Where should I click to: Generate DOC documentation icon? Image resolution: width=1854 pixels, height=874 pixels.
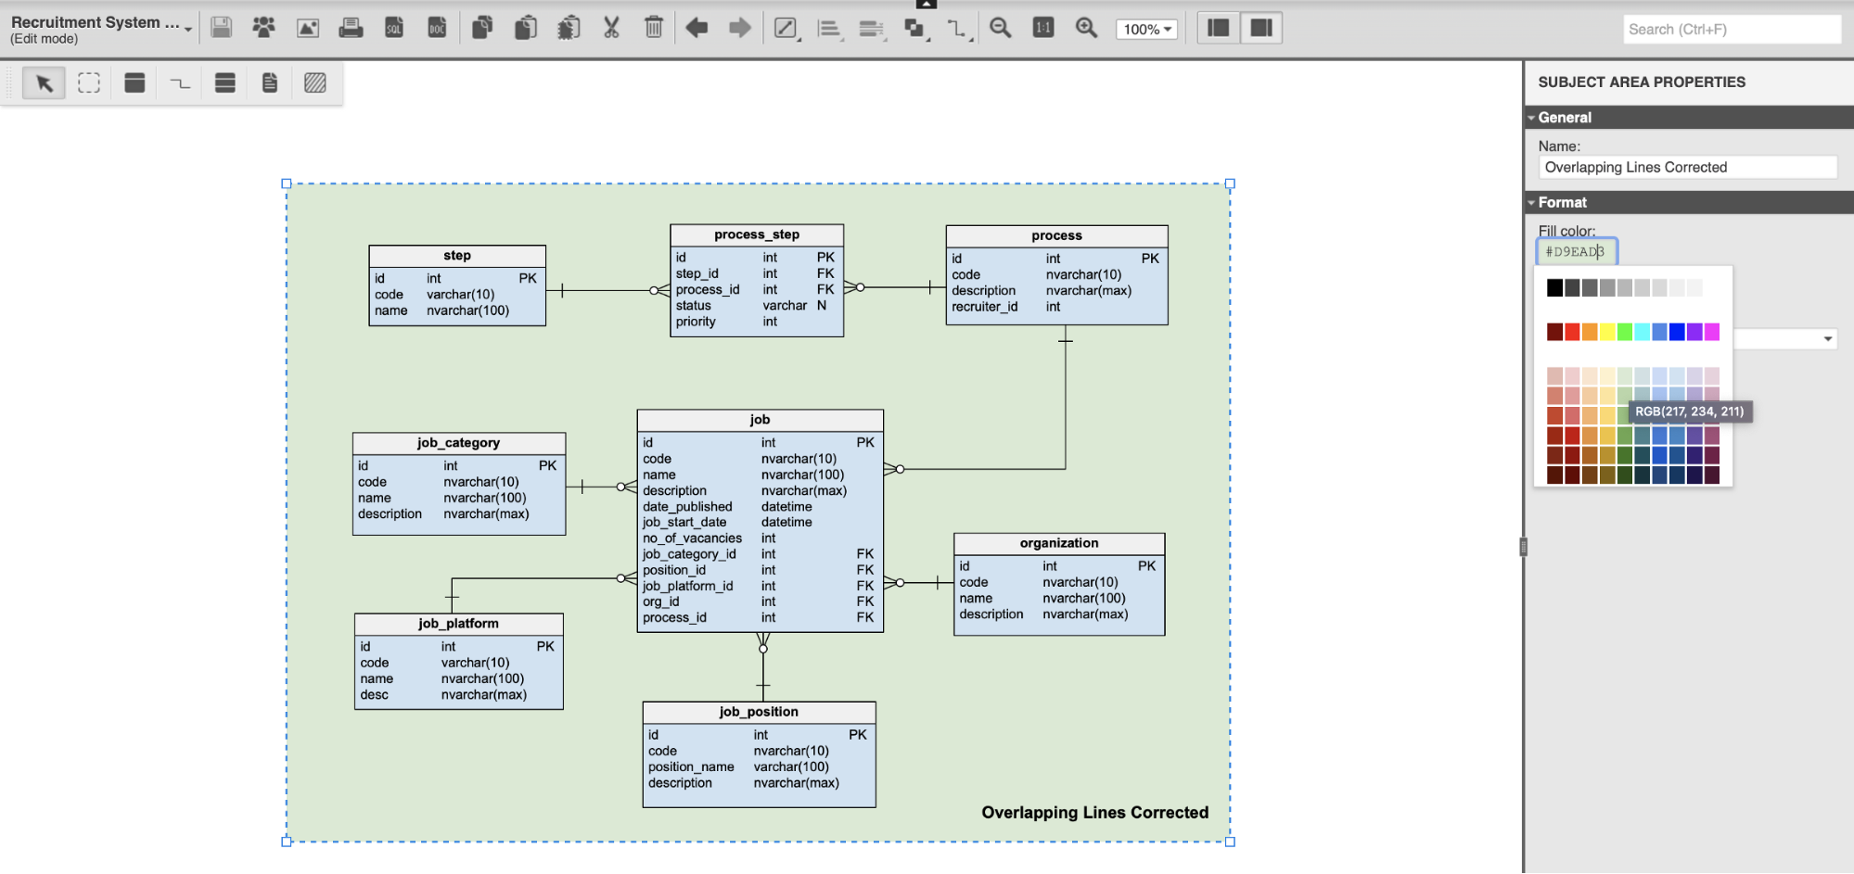pos(437,28)
